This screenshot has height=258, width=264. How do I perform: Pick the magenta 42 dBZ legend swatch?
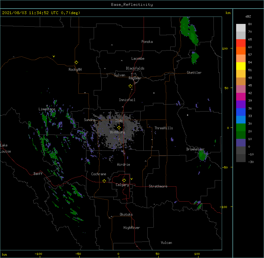(241, 97)
